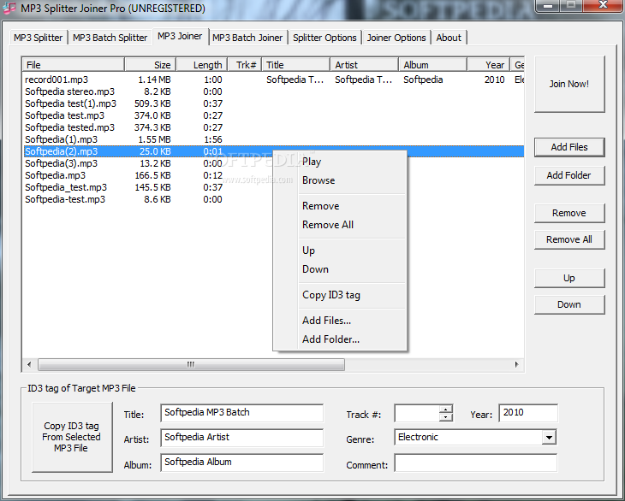Image resolution: width=625 pixels, height=501 pixels.
Task: Select Remove All in the context menu
Action: click(x=340, y=225)
